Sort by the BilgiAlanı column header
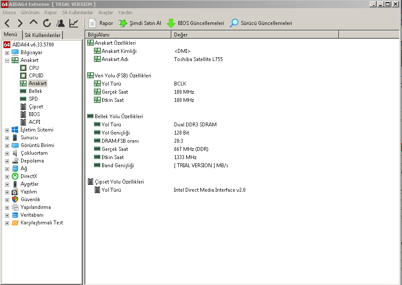The height and width of the screenshot is (285, 402). coord(128,34)
